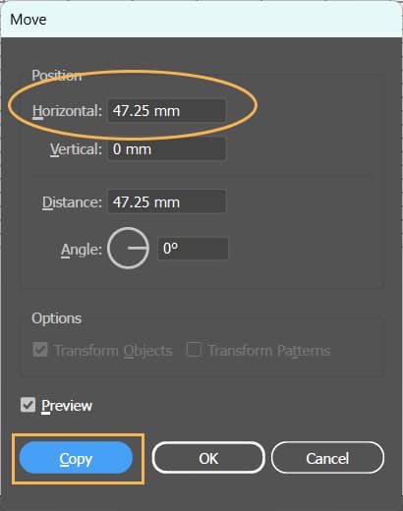Confirm the move with OK
Viewport: 403px width, 511px height.
click(208, 458)
